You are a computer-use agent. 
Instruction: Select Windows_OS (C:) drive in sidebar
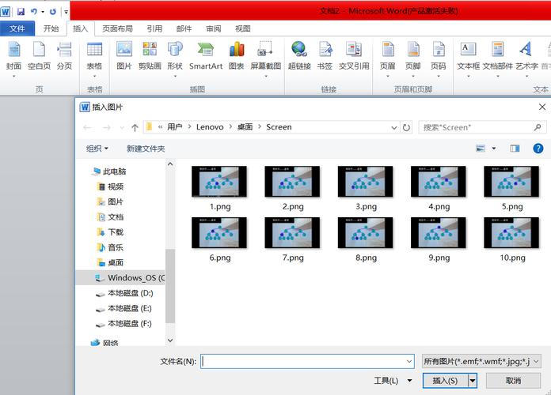coord(120,278)
